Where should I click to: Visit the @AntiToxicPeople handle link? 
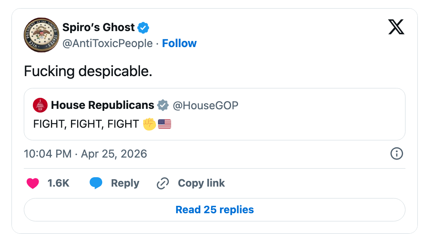pyautogui.click(x=108, y=43)
